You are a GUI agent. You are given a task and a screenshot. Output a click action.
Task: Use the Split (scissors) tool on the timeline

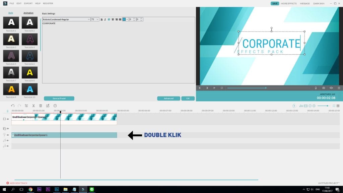(33, 105)
